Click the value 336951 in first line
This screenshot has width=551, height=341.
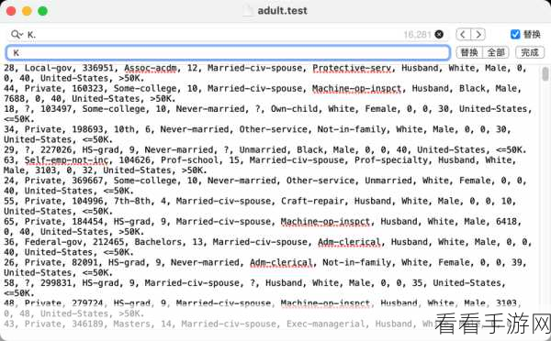(x=97, y=68)
